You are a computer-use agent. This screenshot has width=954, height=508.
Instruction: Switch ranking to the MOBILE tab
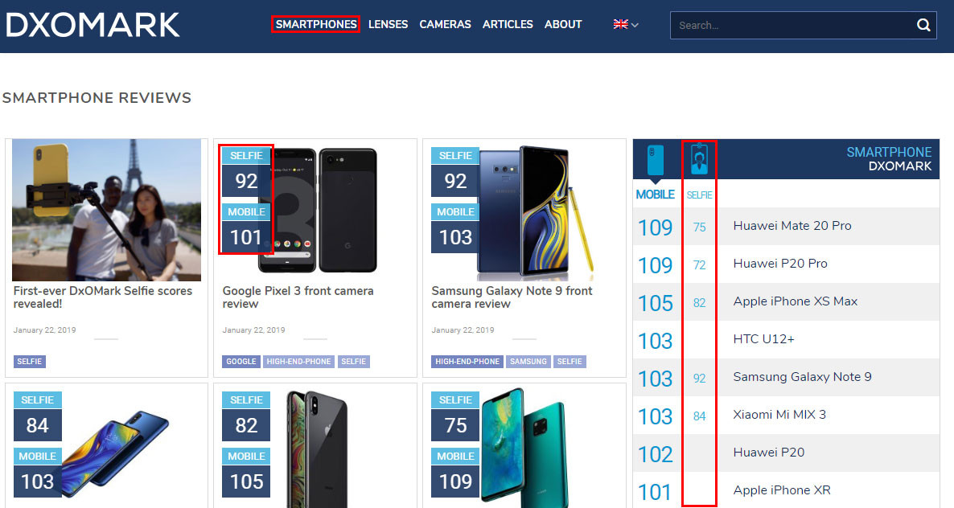tap(656, 195)
